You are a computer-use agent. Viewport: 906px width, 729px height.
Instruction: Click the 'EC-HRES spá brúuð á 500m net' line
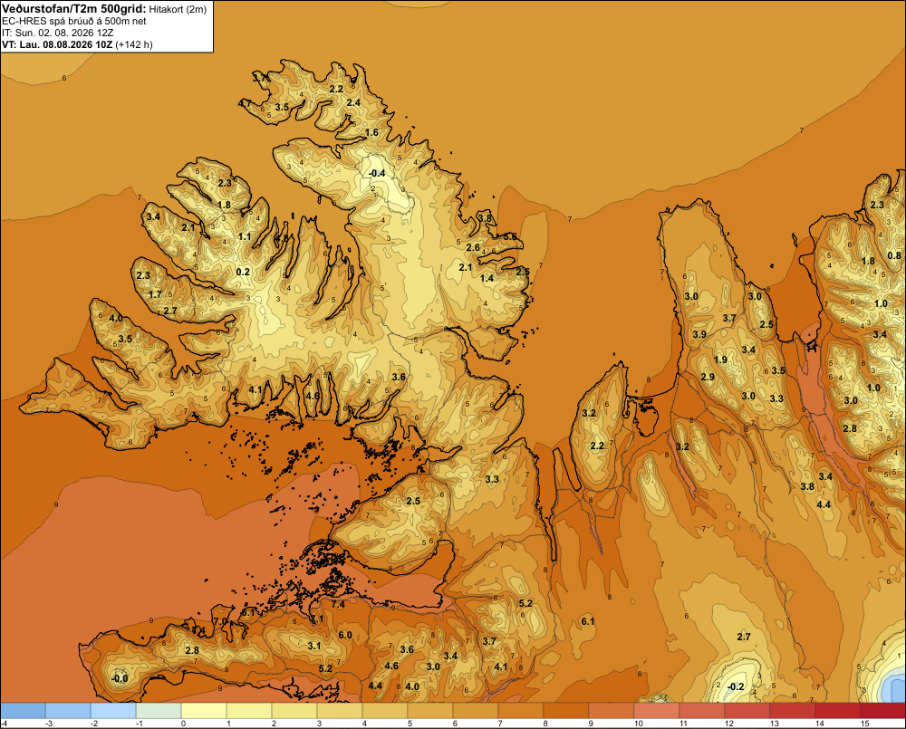tap(74, 21)
